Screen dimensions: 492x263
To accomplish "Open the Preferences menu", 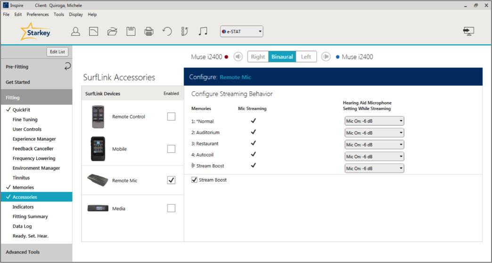I will click(x=38, y=15).
